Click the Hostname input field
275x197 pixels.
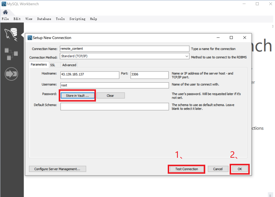pyautogui.click(x=90, y=75)
